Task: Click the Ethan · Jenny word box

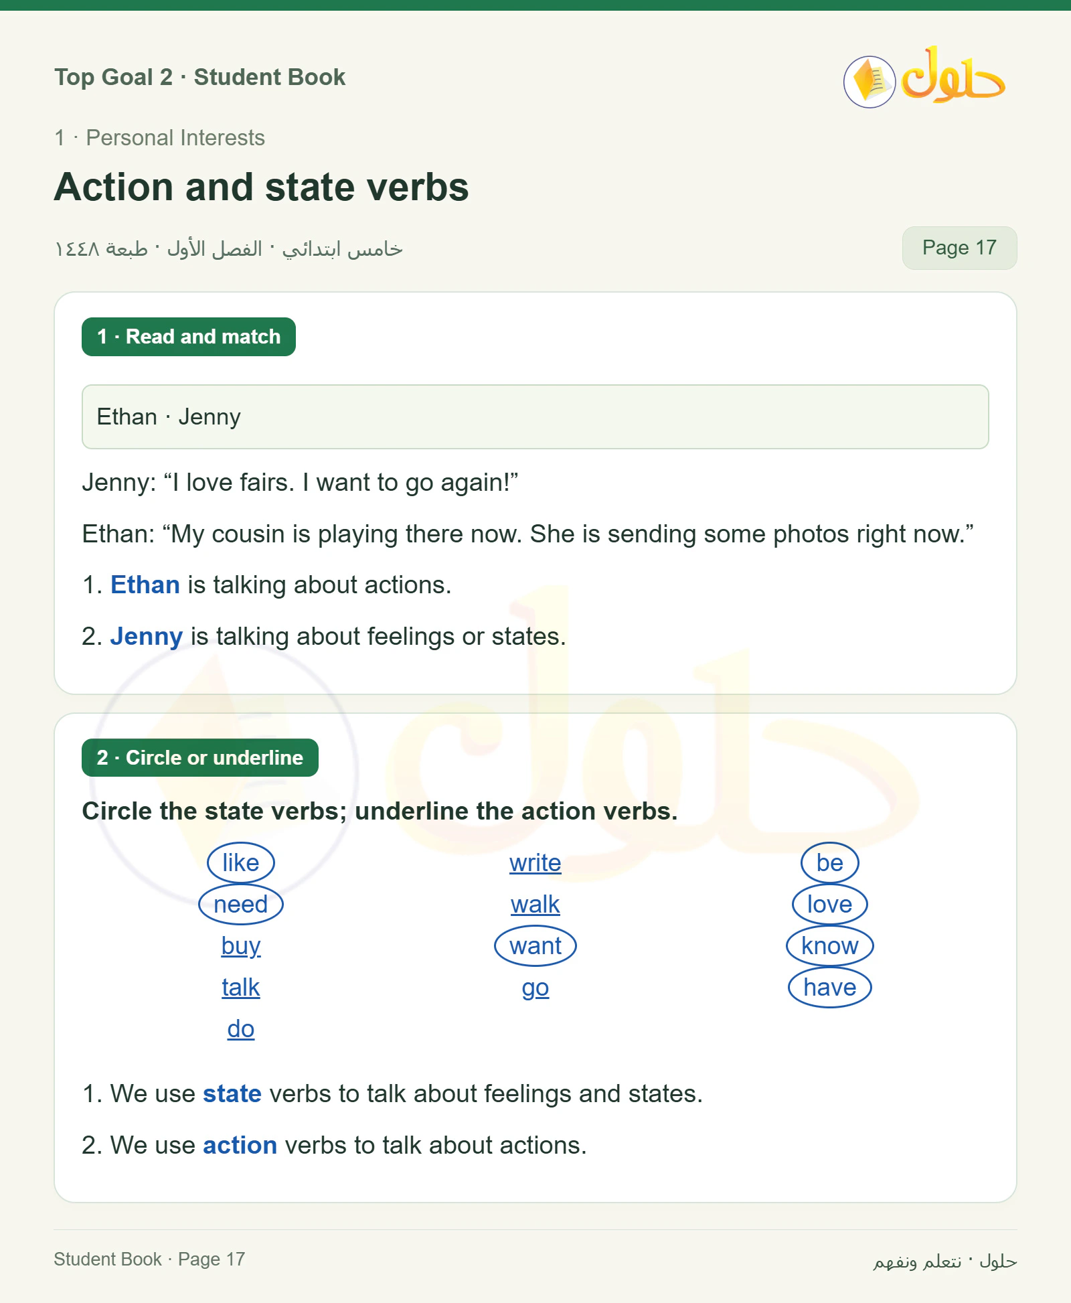Action: coord(535,416)
